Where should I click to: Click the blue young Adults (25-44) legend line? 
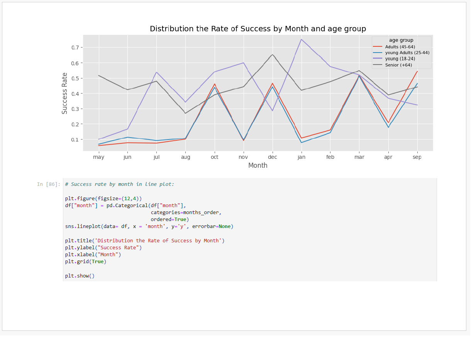point(378,53)
